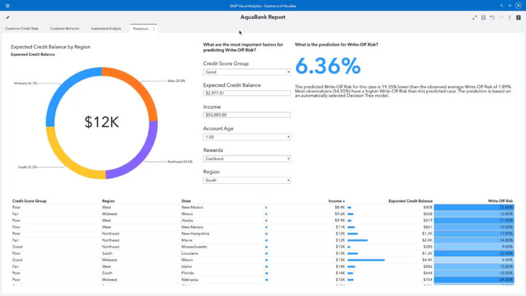
Task: Open the three-dot more options menu
Action: coord(510,17)
